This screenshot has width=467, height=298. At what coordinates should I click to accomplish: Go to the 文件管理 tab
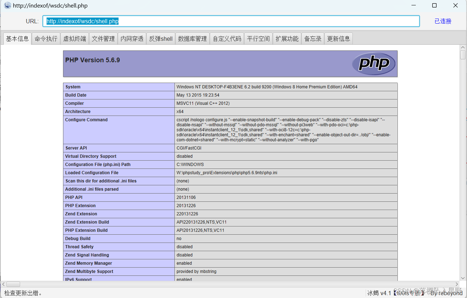pos(103,39)
